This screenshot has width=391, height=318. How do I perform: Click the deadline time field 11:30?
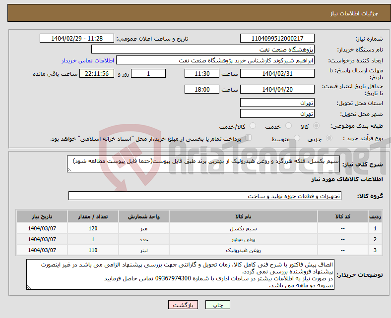(x=202, y=73)
